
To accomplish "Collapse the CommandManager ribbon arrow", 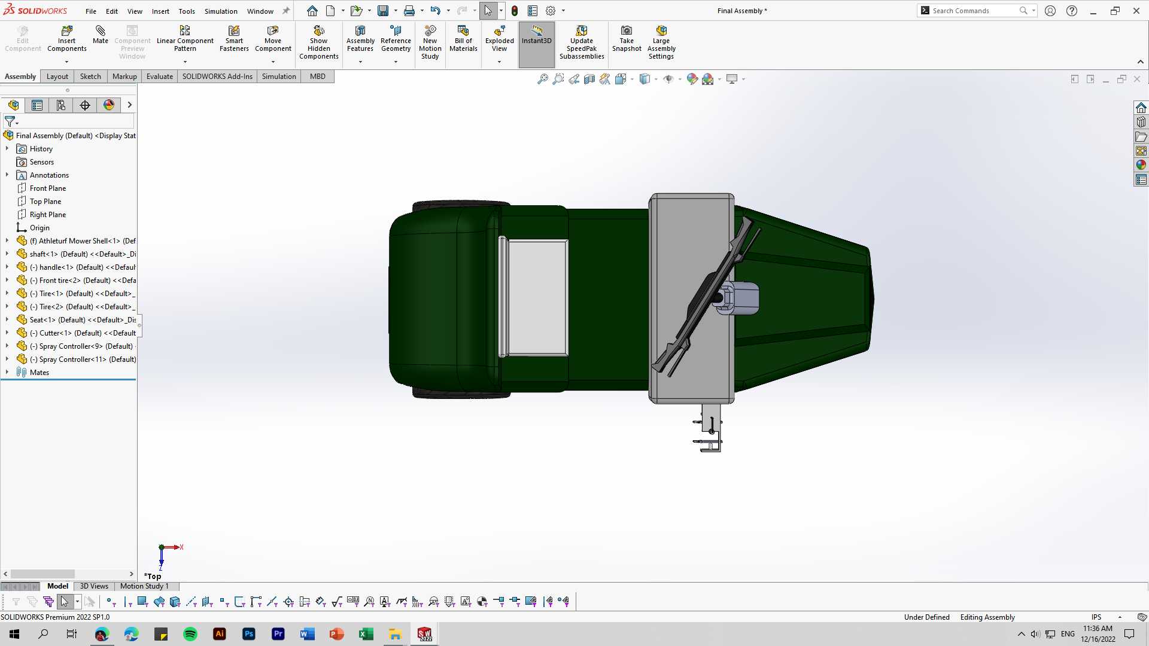I will pyautogui.click(x=1141, y=62).
